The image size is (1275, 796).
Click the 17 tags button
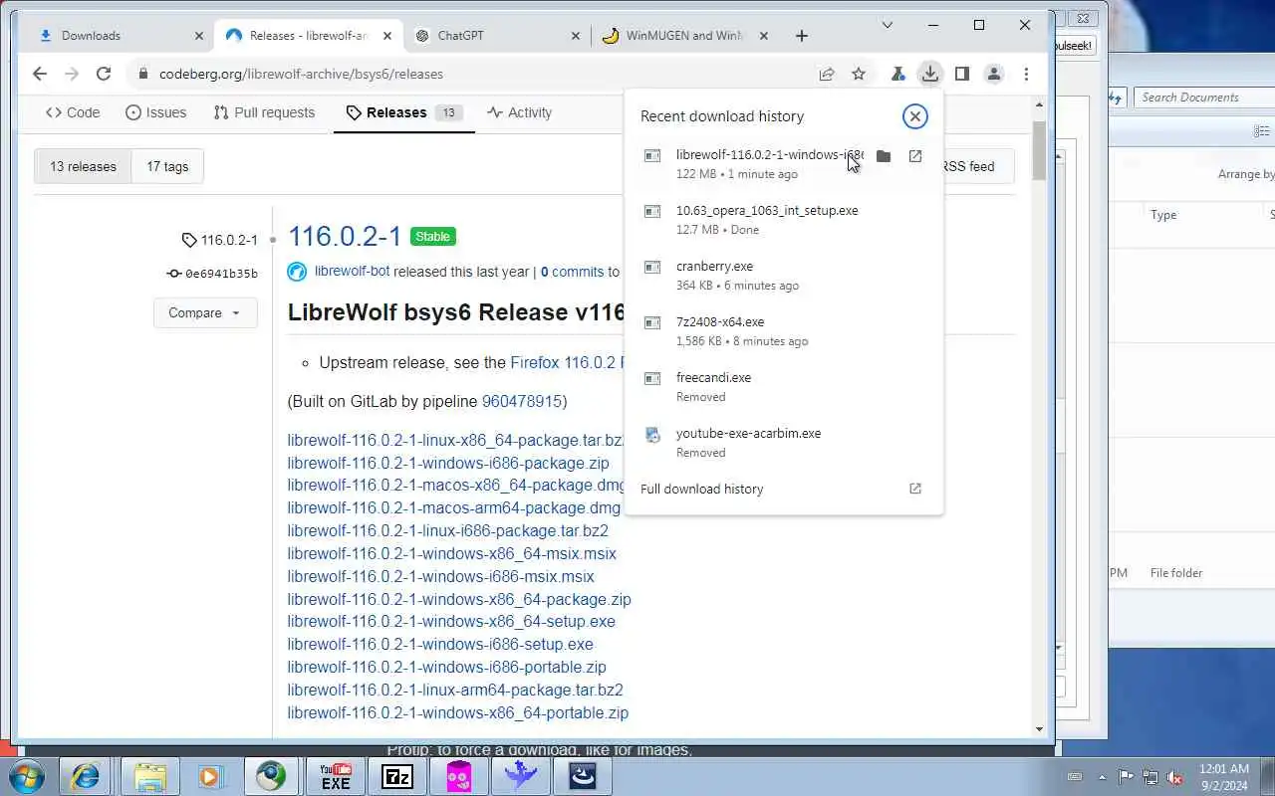167,166
